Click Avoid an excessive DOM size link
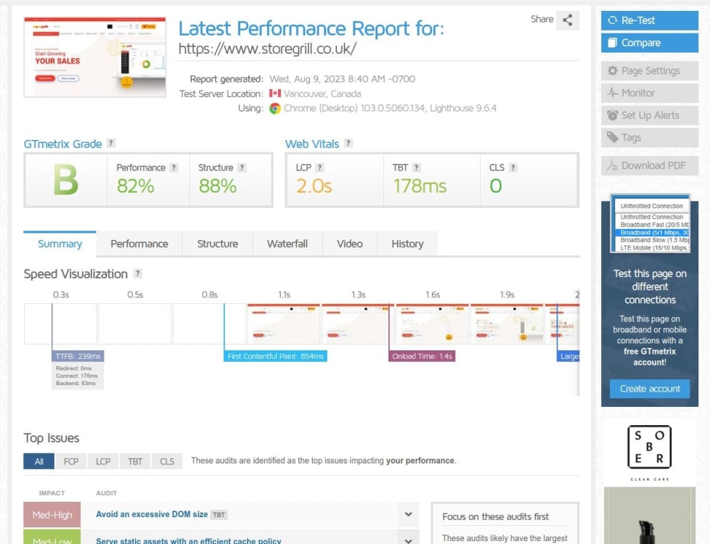 tap(152, 514)
